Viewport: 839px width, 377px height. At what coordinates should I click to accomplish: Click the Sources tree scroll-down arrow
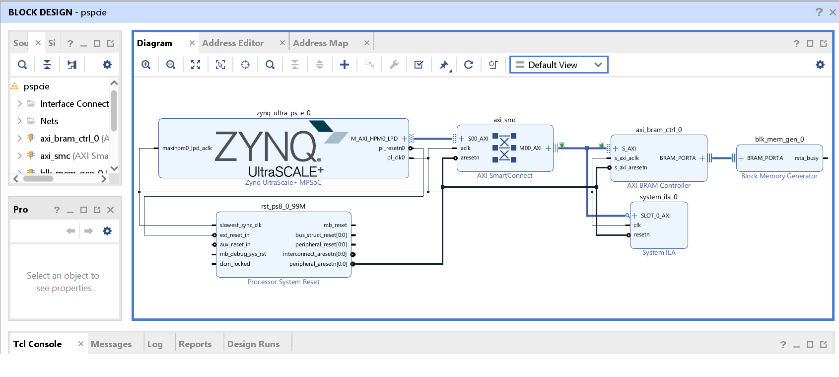[114, 168]
